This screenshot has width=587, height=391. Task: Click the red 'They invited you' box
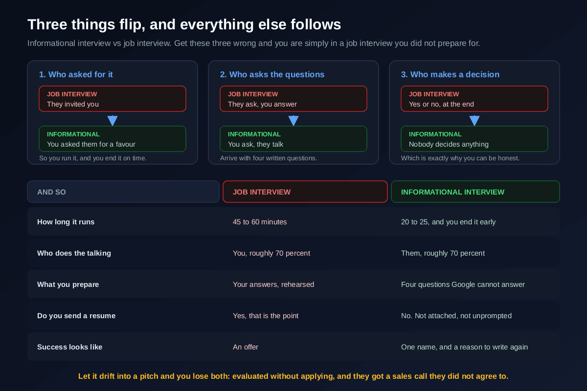(x=113, y=99)
